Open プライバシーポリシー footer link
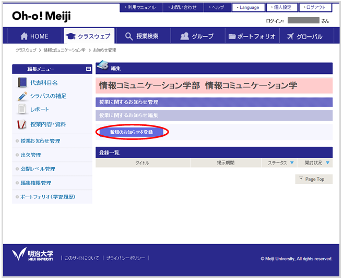 (126, 258)
